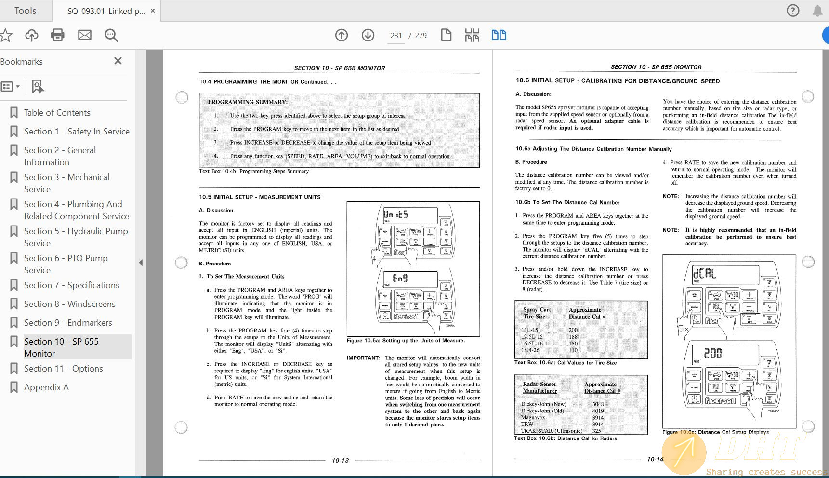Screen dimensions: 829x478
Task: Print the document with printer icon
Action: (58, 35)
